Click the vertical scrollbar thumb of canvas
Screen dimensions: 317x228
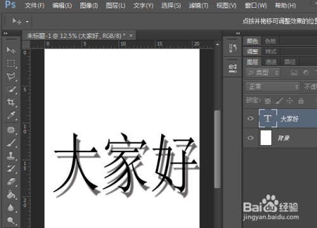coord(217,149)
